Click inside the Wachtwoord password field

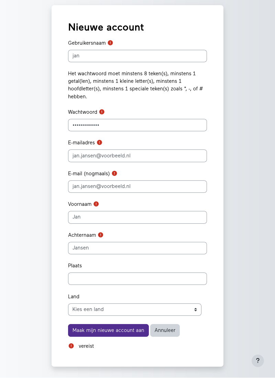(137, 125)
